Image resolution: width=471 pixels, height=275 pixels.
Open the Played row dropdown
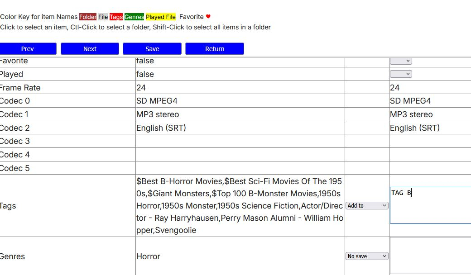(401, 74)
